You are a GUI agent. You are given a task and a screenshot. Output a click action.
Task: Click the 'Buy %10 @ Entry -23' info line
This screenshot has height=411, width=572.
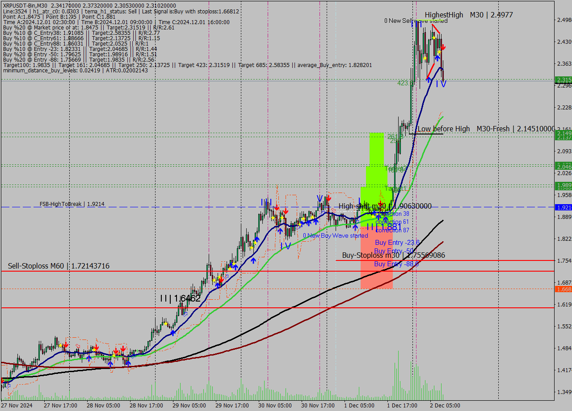tap(80, 49)
